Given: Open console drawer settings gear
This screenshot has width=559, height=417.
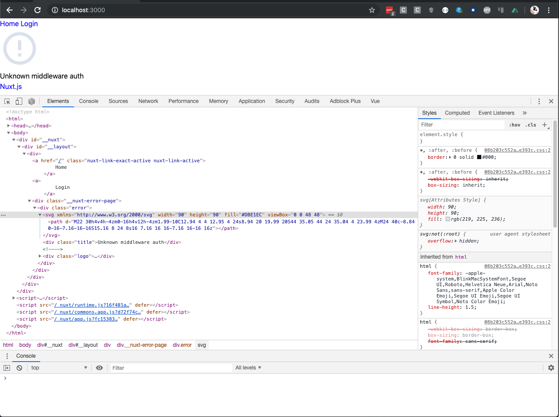Looking at the screenshot, I should 551,368.
